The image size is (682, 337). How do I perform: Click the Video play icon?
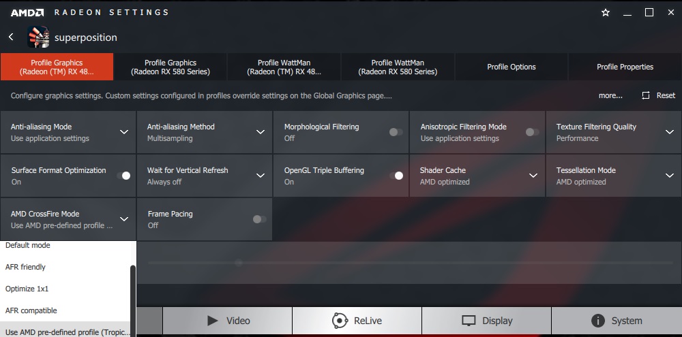[213, 321]
